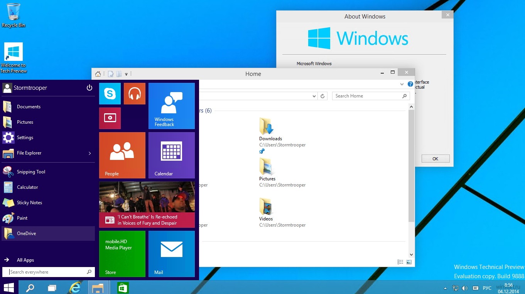The height and width of the screenshot is (294, 525).
Task: Open the Windows Feedback tile
Action: 172,106
